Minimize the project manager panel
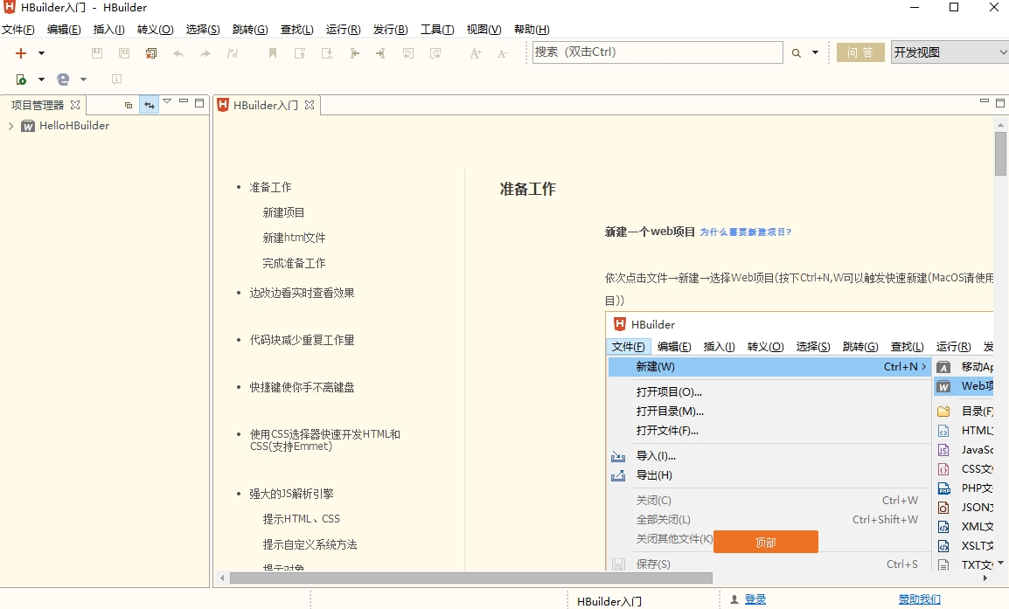The width and height of the screenshot is (1009, 609). pyautogui.click(x=184, y=101)
